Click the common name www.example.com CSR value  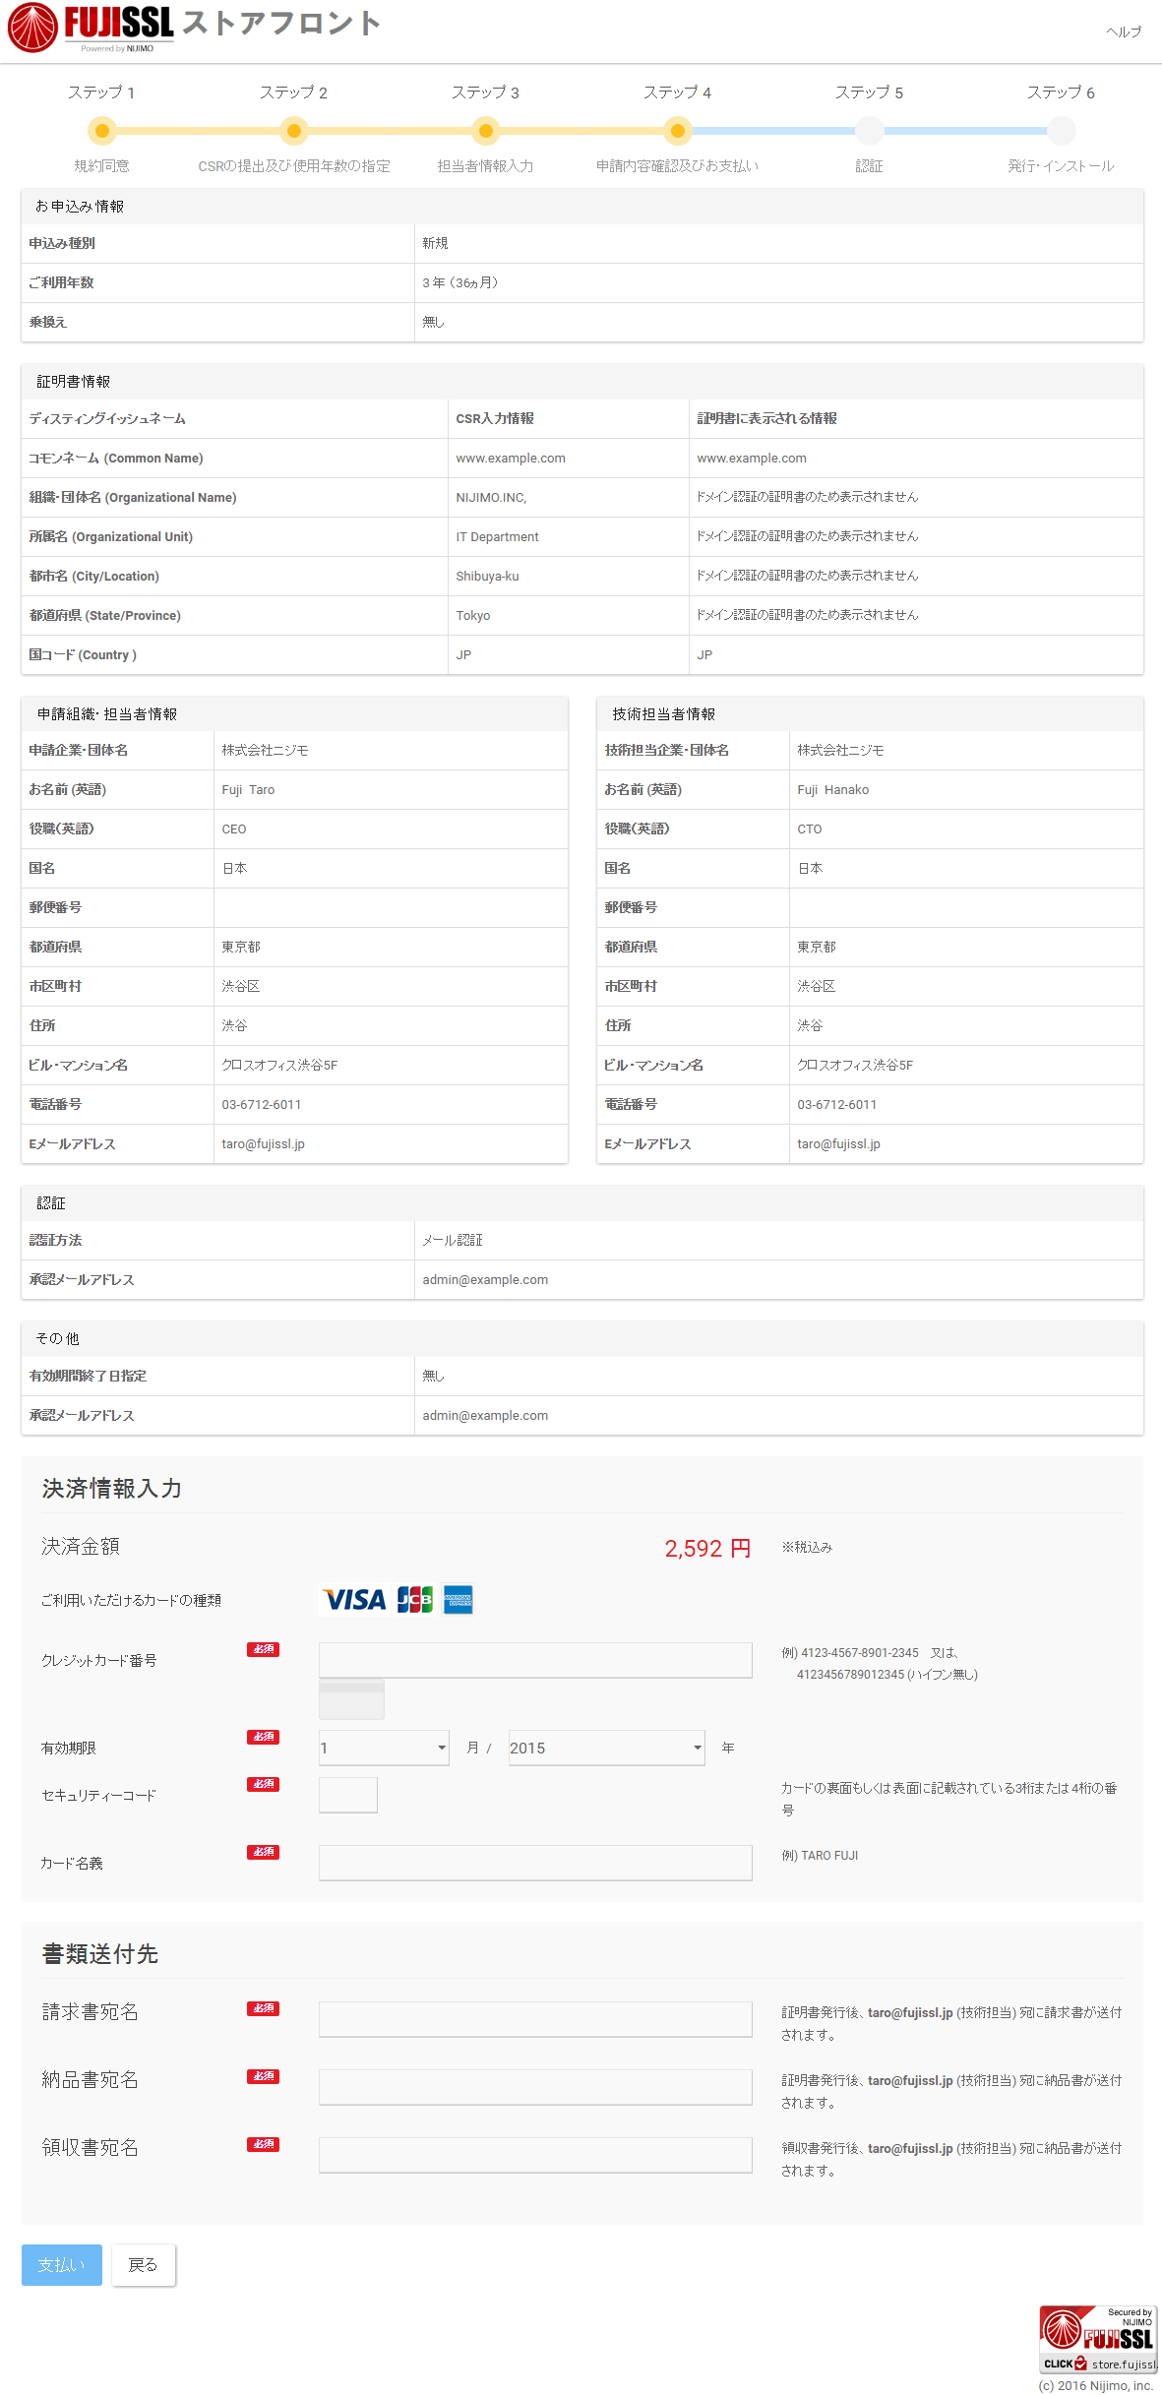(x=511, y=459)
